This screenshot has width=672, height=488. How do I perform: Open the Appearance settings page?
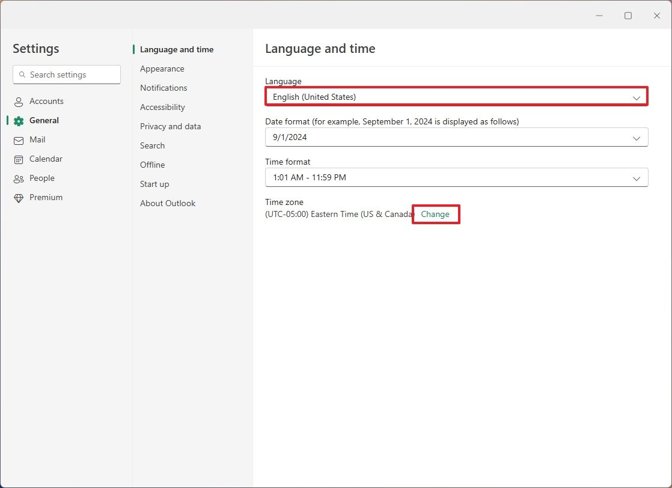point(162,69)
